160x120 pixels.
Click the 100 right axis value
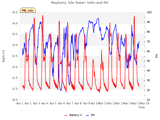click(149, 12)
